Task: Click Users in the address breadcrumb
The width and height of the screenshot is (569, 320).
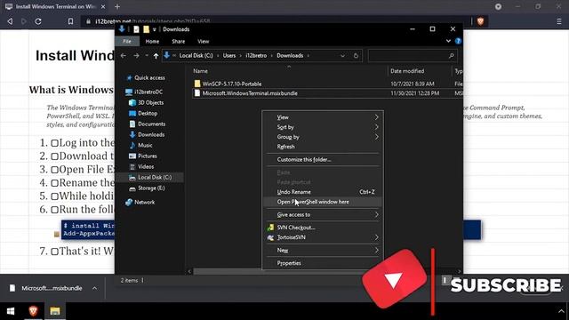Action: 229,55
